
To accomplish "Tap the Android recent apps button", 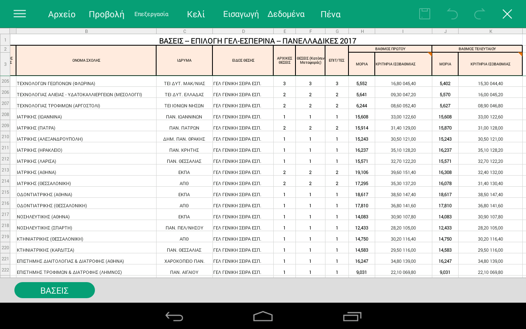I will (x=352, y=316).
